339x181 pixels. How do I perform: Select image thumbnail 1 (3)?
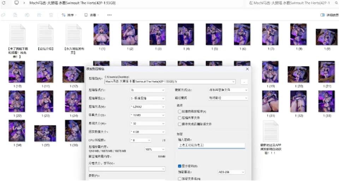(158, 35)
